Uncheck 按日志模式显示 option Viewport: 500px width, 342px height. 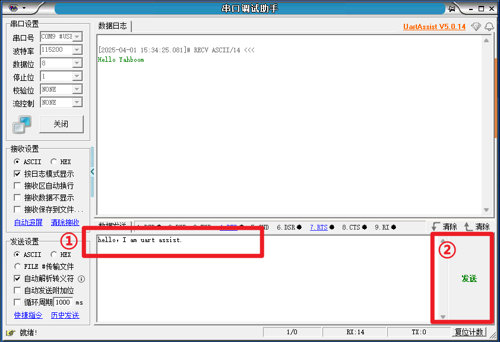(x=18, y=174)
